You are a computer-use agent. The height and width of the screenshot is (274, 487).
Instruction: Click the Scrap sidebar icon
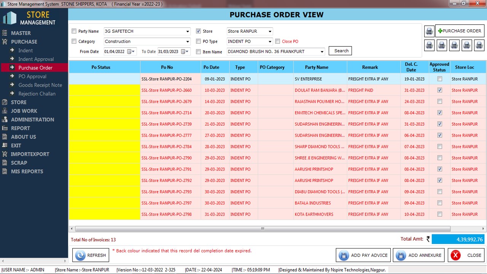pyautogui.click(x=5, y=163)
